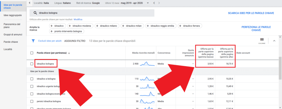The width and height of the screenshot is (282, 109).
Task: Click the 2.900 monthly searches value
Action: (x=135, y=64)
